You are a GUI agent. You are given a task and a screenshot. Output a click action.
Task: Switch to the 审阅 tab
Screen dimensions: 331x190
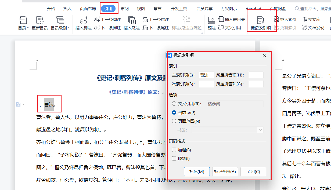coord(125,9)
